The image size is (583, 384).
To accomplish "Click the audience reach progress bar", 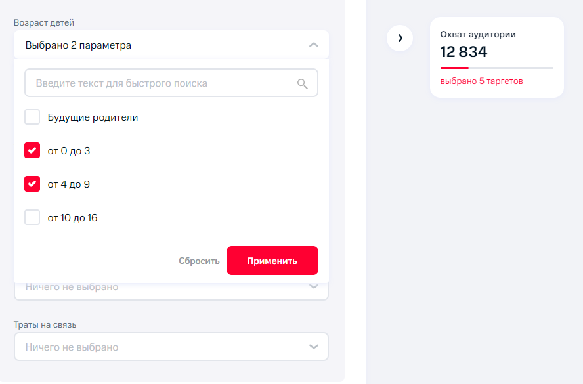I will pos(496,68).
